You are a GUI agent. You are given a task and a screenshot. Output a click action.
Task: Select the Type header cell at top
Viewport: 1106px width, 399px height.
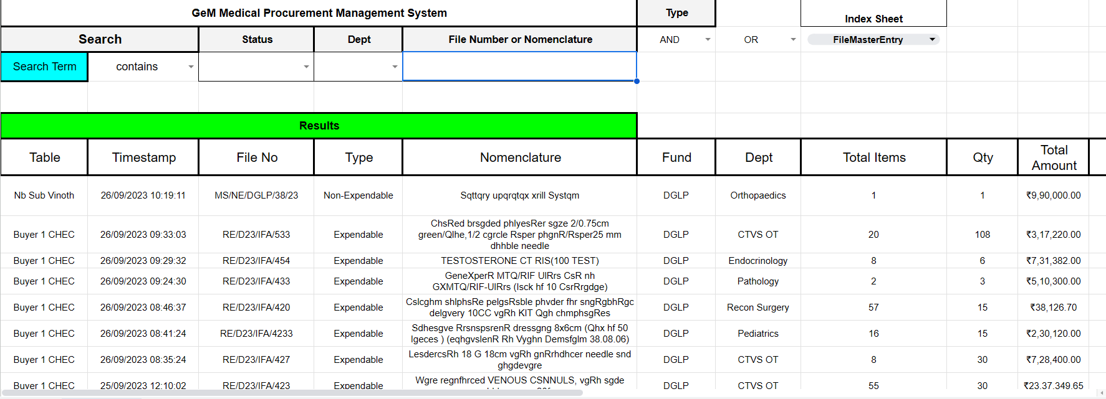pyautogui.click(x=676, y=12)
